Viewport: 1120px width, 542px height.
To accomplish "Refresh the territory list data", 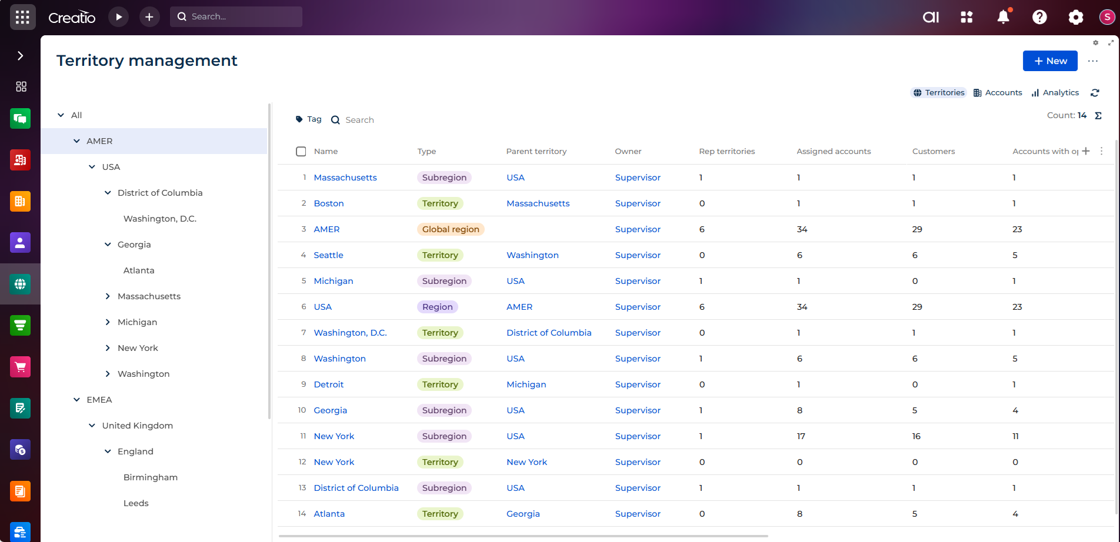I will (x=1095, y=93).
